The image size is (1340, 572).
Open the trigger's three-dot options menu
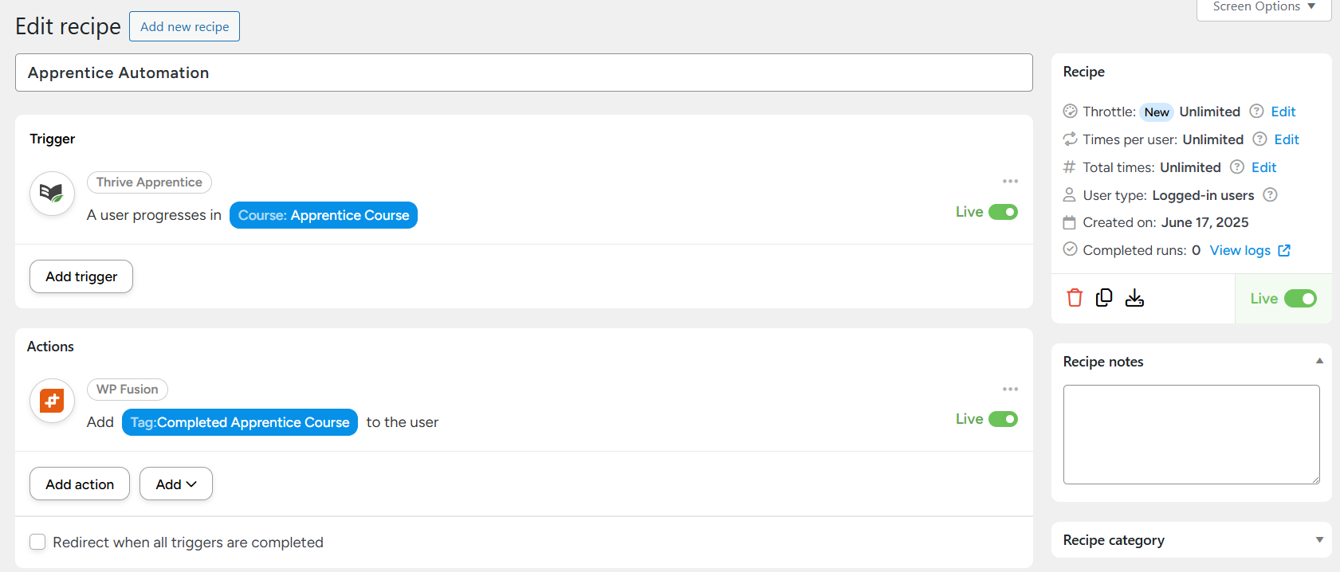click(x=1010, y=182)
